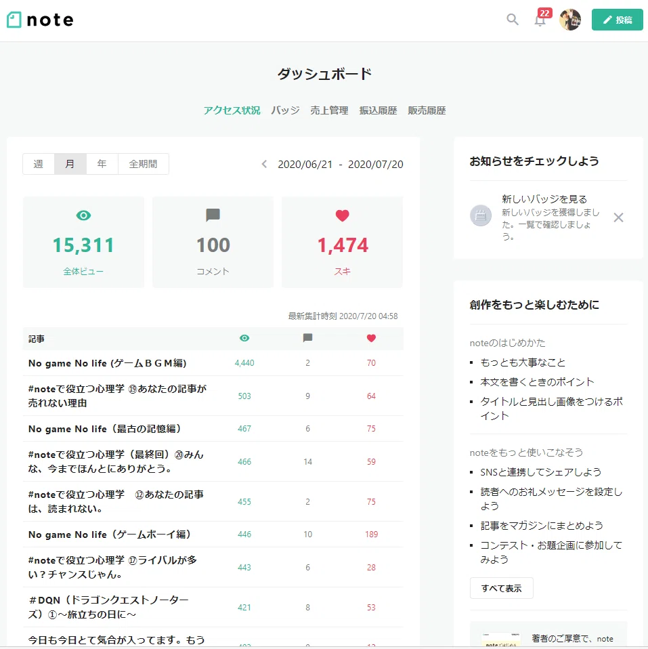Click the badge notification round icon

[481, 215]
